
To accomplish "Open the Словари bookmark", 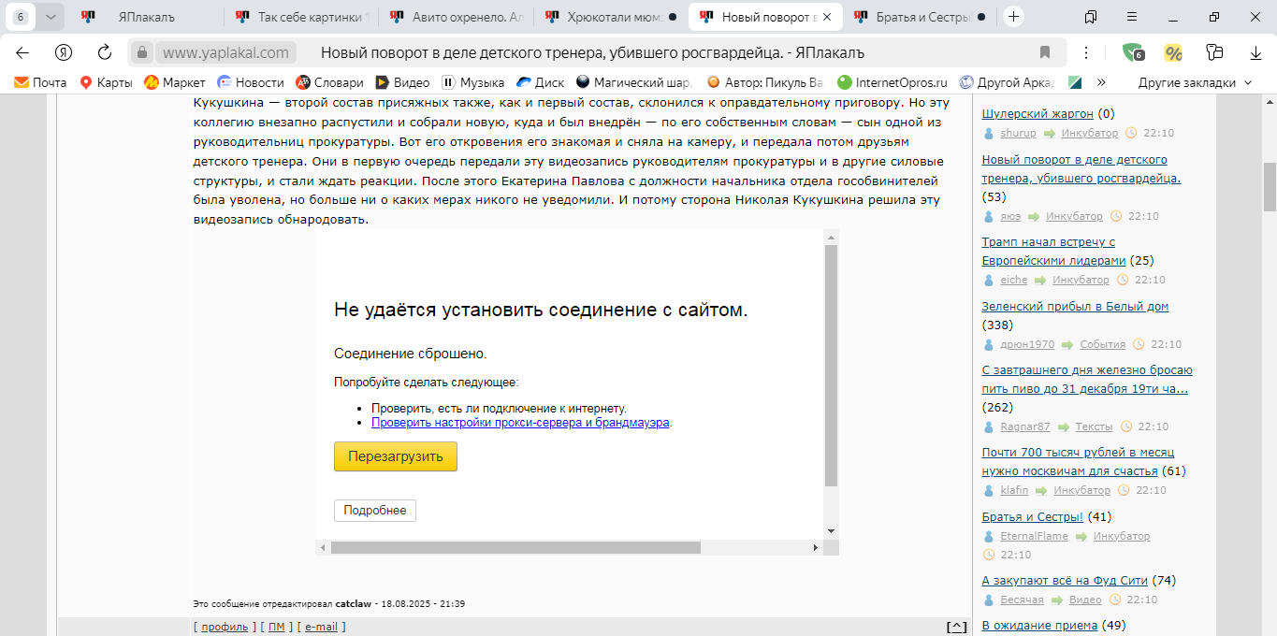I will [329, 82].
